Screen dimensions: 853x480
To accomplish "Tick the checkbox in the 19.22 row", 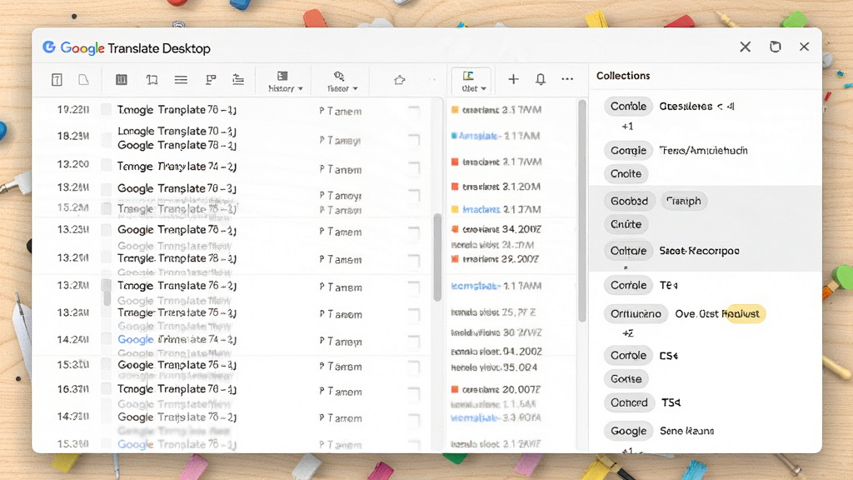I will click(x=106, y=109).
